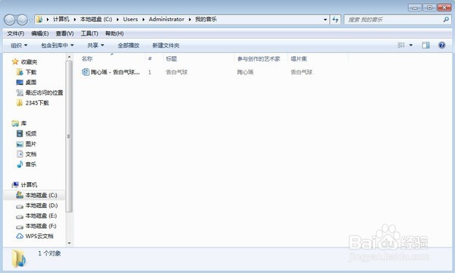Click the search magnifier icon
The width and height of the screenshot is (455, 273).
pos(446,20)
